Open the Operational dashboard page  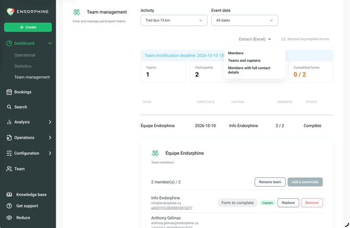25,55
